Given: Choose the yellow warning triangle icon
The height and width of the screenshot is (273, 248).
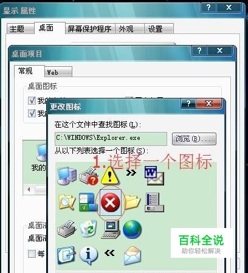Looking at the screenshot, I should (x=110, y=175).
